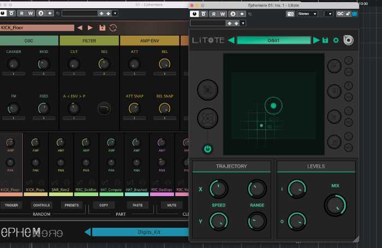Click the KICK_Floor part name field
This screenshot has width=382, height=248.
coord(37,28)
